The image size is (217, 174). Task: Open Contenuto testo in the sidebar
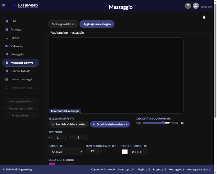tap(21, 71)
